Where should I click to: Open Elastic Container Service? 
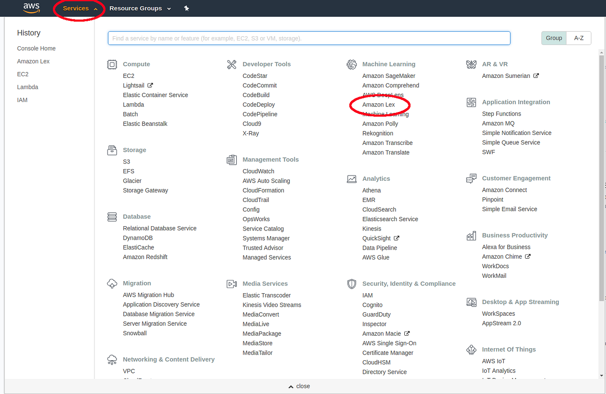[x=155, y=95]
